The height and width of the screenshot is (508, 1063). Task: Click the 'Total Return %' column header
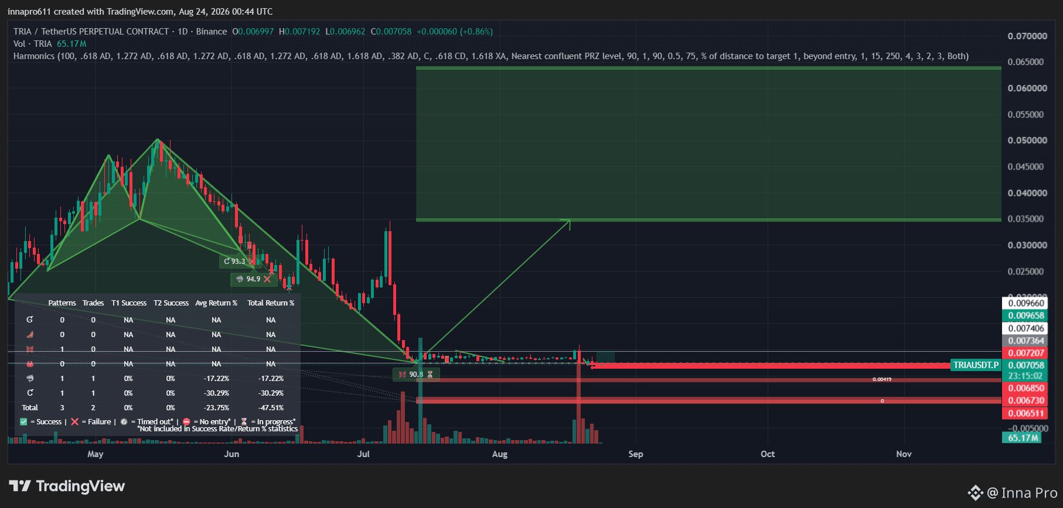pyautogui.click(x=271, y=303)
